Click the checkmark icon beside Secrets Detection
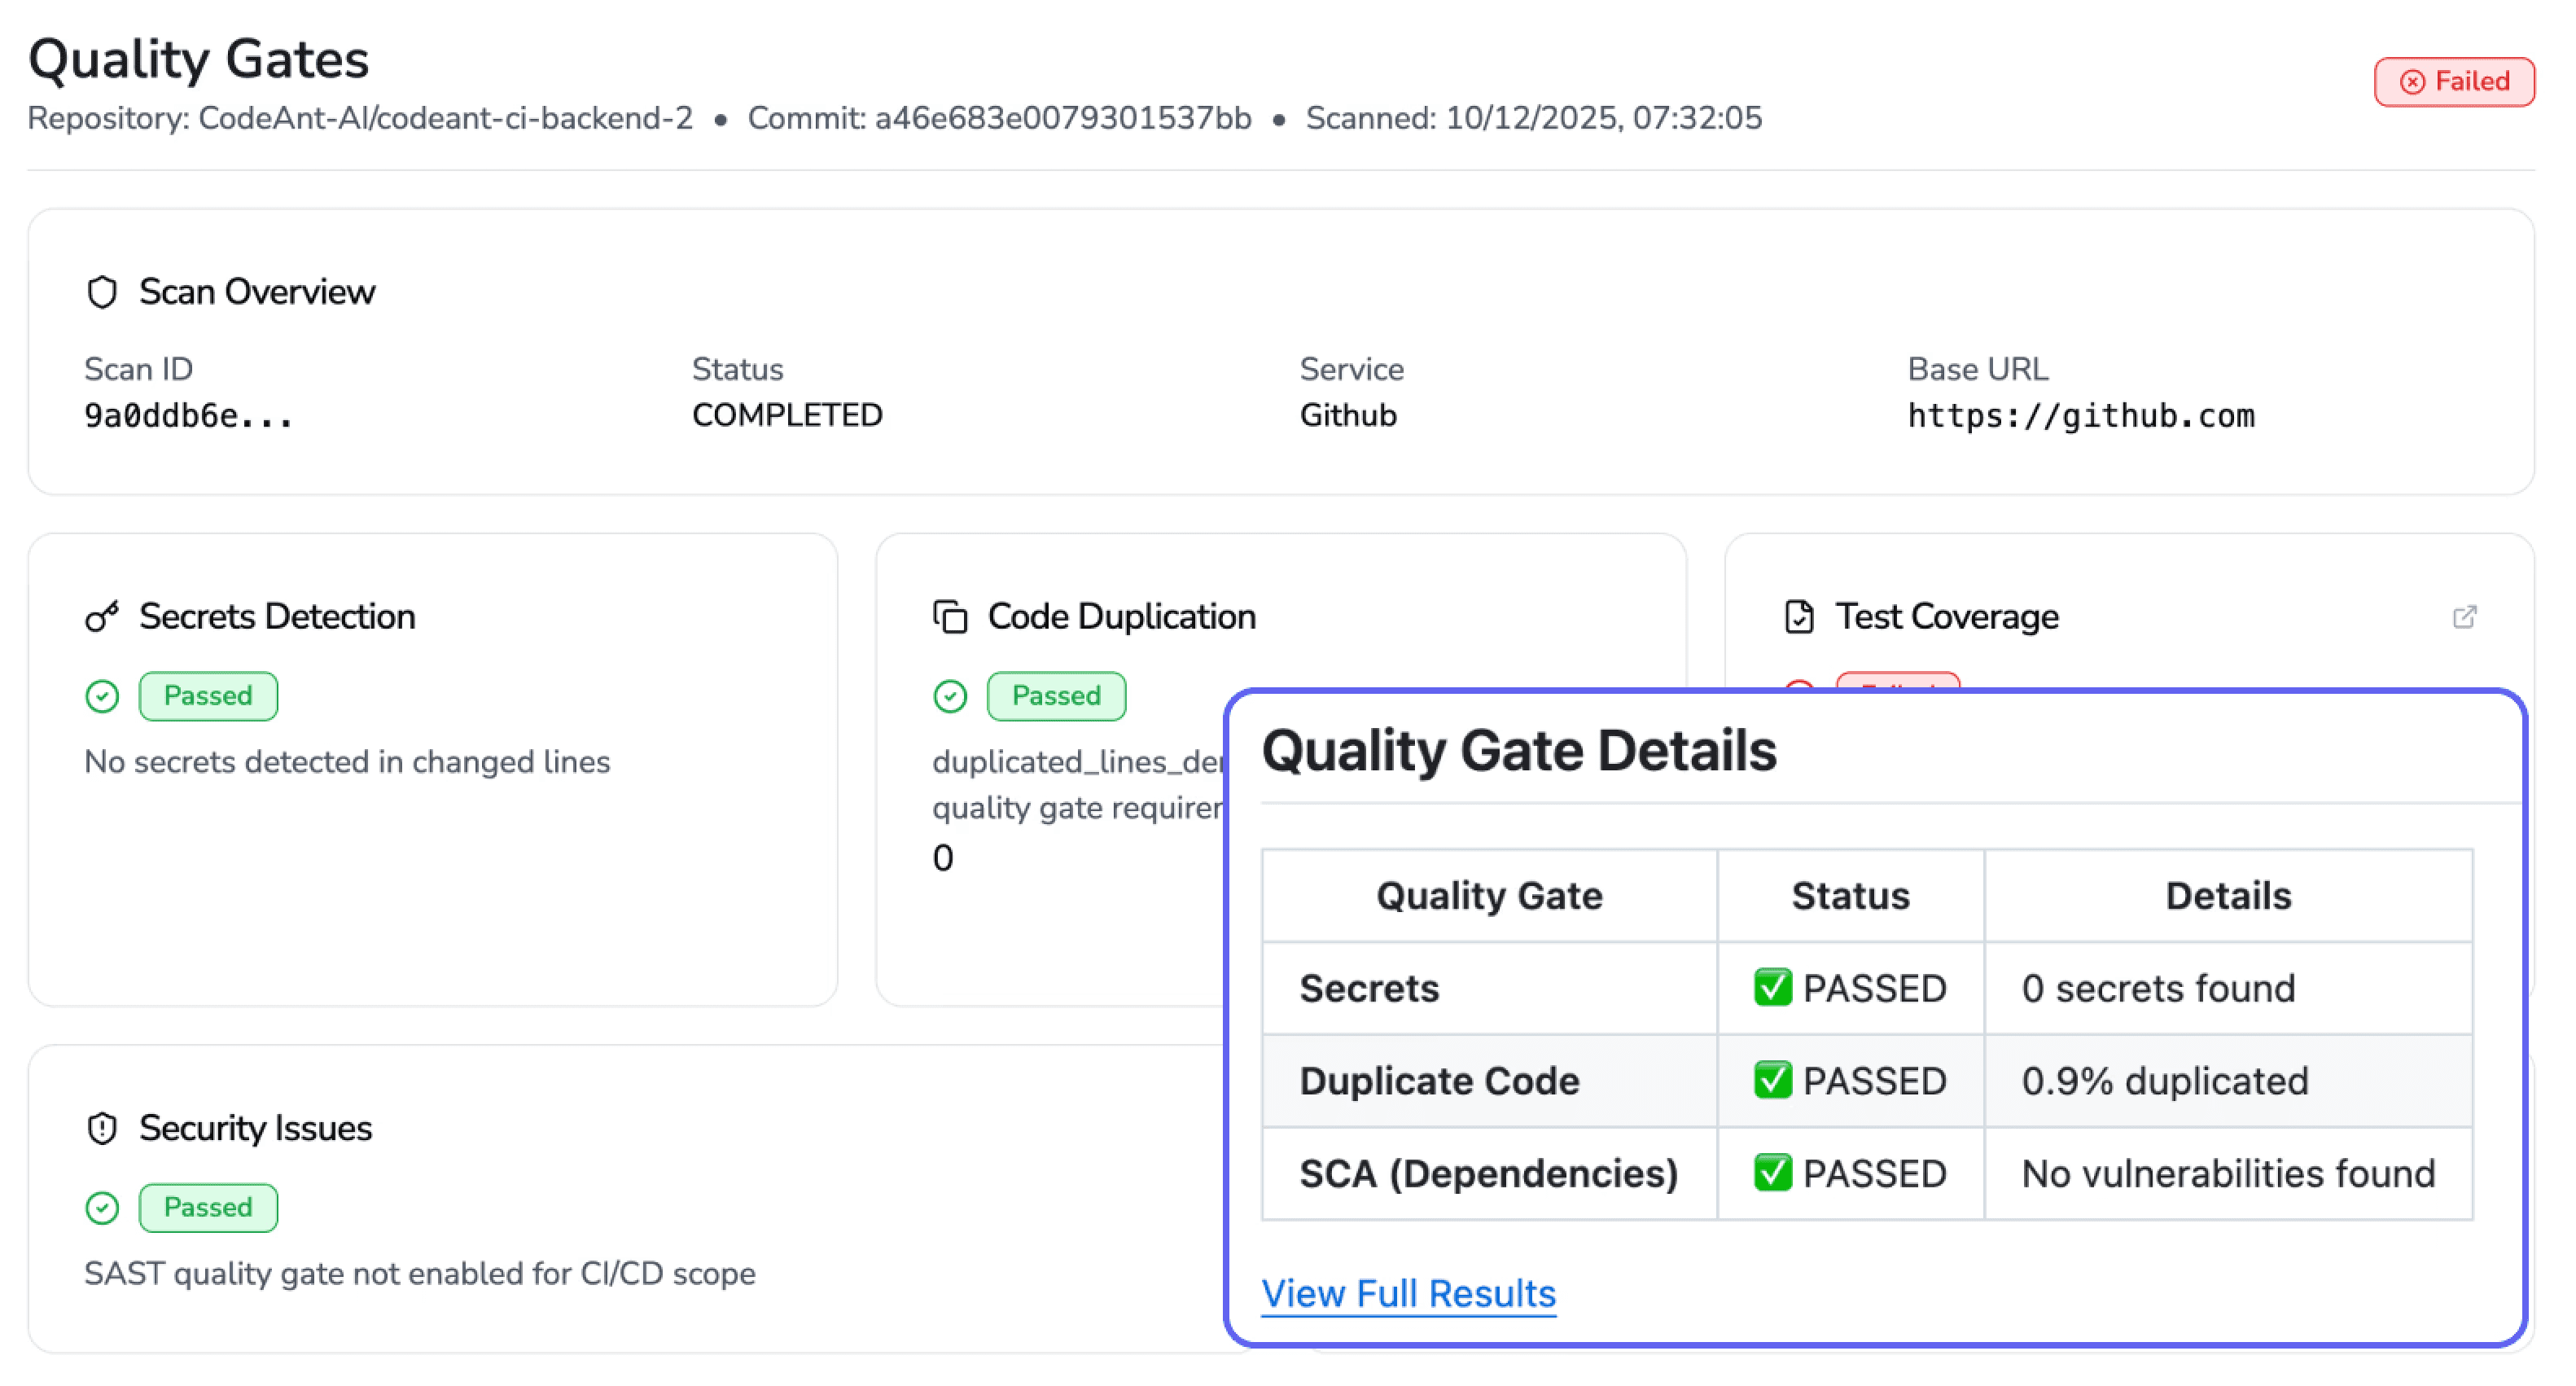This screenshot has height=1386, width=2576. (x=103, y=695)
